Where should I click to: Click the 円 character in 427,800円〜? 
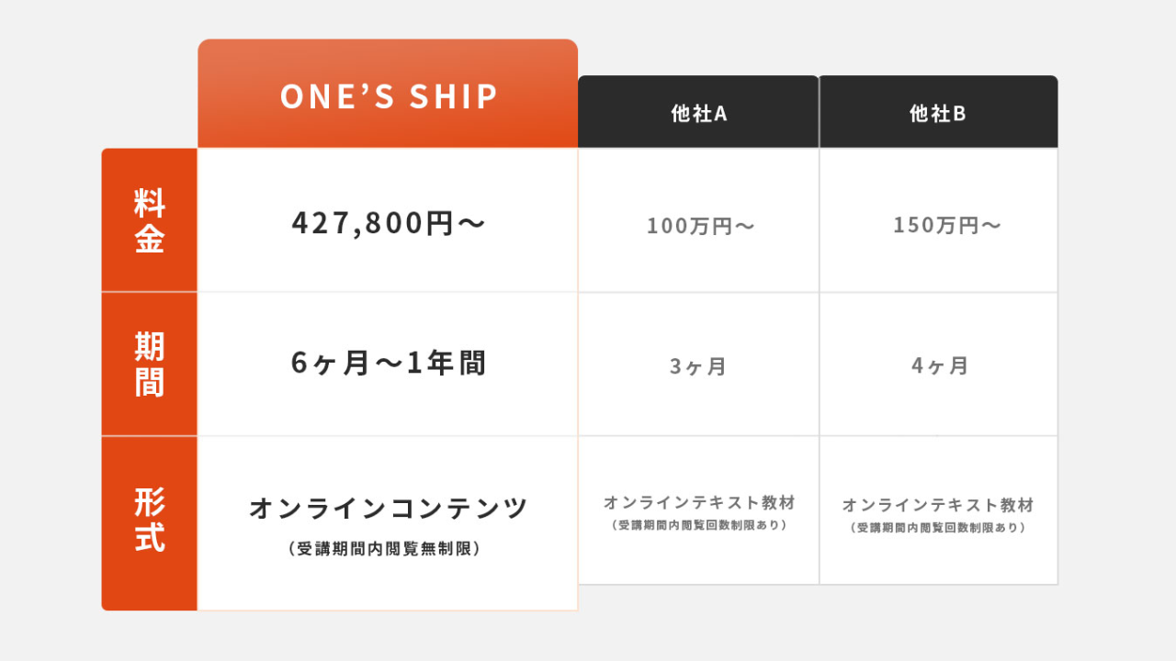pos(440,223)
